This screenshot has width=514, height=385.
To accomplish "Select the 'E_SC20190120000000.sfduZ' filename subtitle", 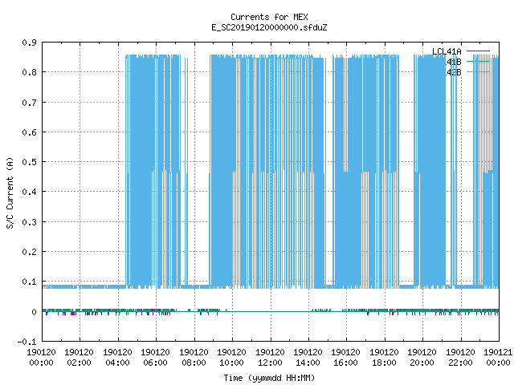I will [269, 27].
